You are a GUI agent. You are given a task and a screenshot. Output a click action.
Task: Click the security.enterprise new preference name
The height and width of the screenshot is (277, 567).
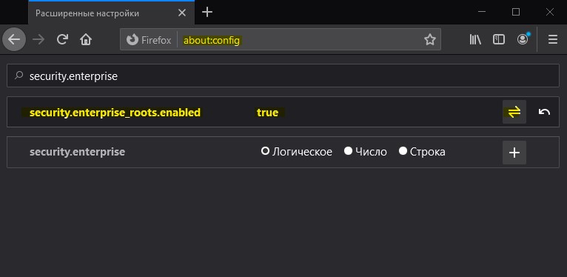click(78, 152)
